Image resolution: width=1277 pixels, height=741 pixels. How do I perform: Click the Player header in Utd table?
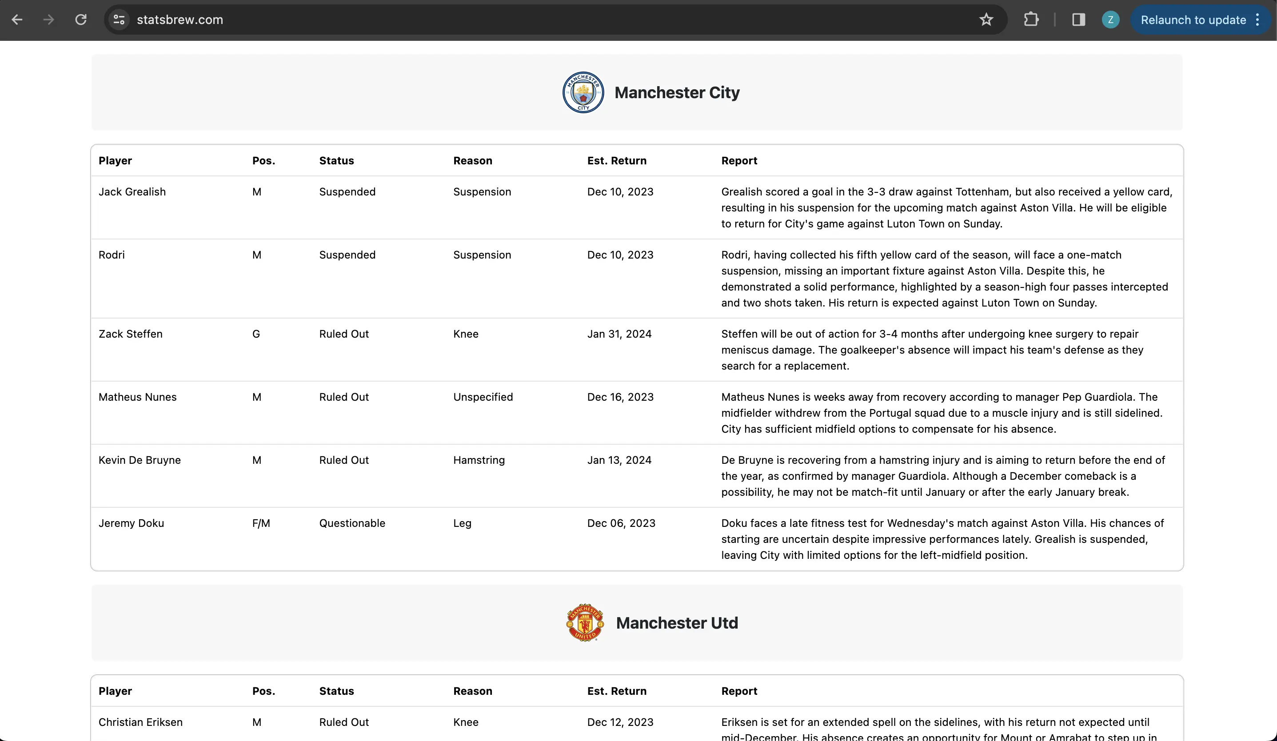coord(115,691)
